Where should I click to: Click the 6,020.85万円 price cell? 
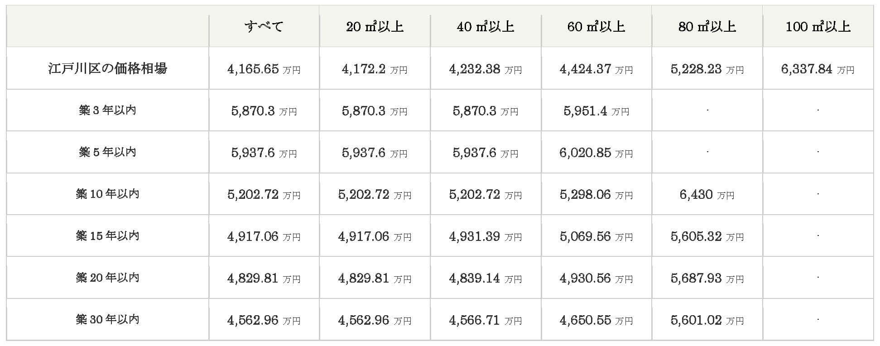(x=596, y=153)
